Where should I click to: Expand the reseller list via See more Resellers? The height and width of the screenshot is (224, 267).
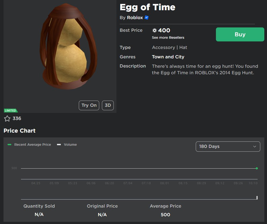click(x=168, y=38)
